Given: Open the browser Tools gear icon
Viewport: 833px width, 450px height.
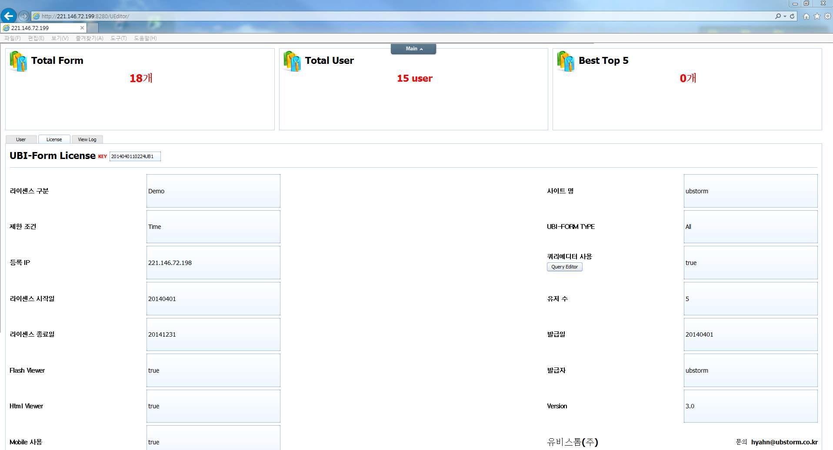Looking at the screenshot, I should tap(828, 16).
